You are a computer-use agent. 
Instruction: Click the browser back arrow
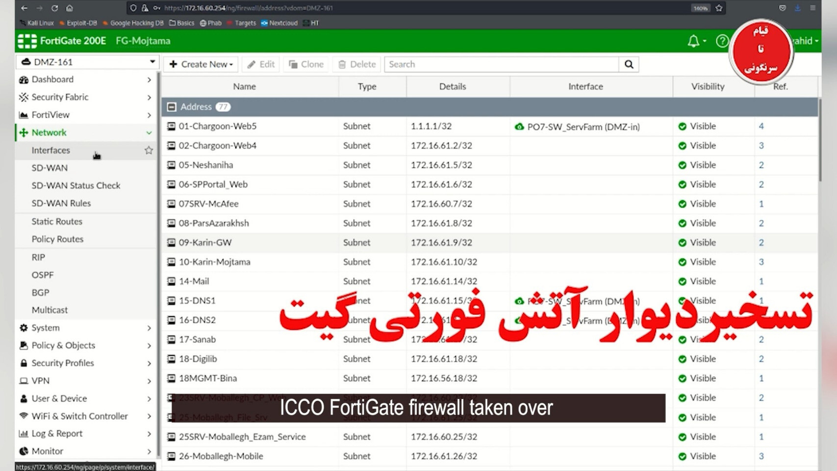tap(24, 8)
